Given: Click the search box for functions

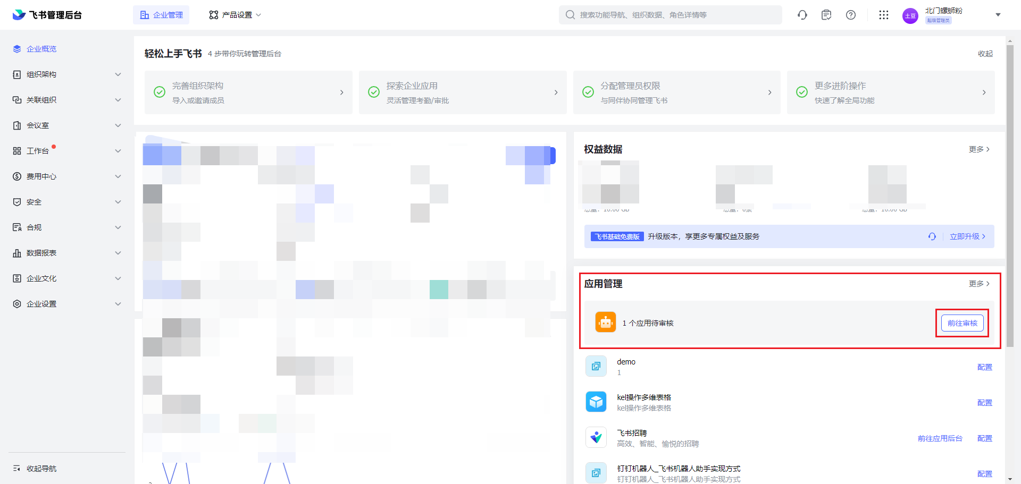Looking at the screenshot, I should pos(670,15).
